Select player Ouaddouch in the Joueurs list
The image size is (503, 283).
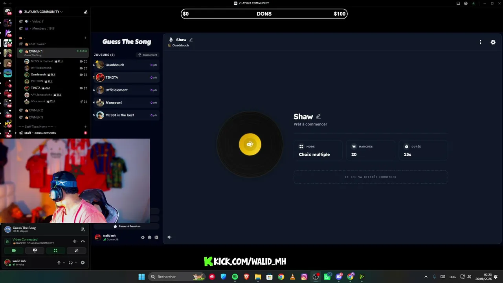(126, 65)
